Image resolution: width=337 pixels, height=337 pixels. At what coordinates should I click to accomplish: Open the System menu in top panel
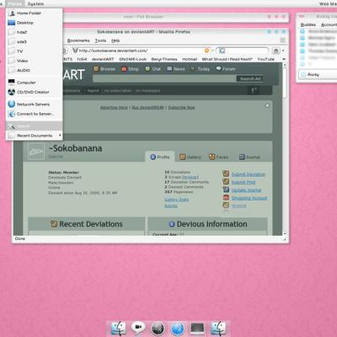[35, 4]
